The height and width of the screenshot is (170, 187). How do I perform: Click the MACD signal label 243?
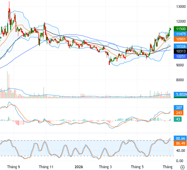point(179,113)
